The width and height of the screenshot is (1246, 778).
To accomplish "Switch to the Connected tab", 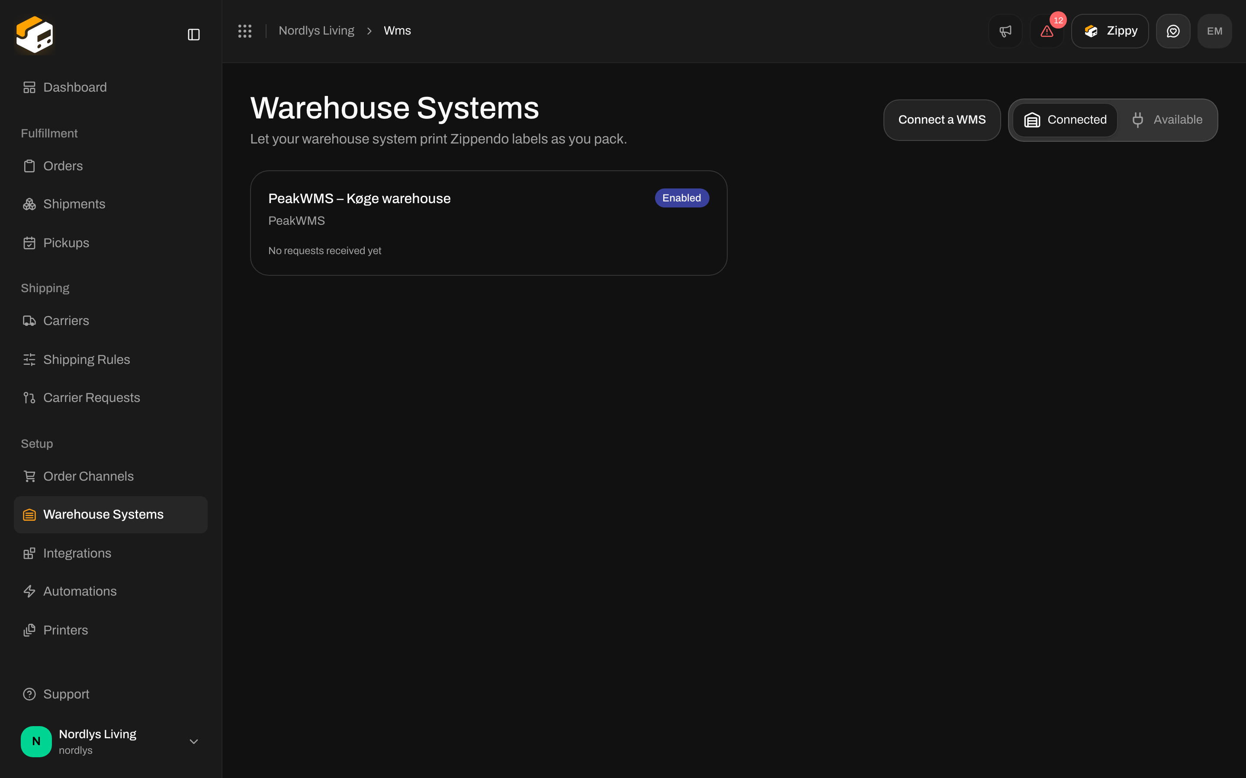I will pos(1065,120).
